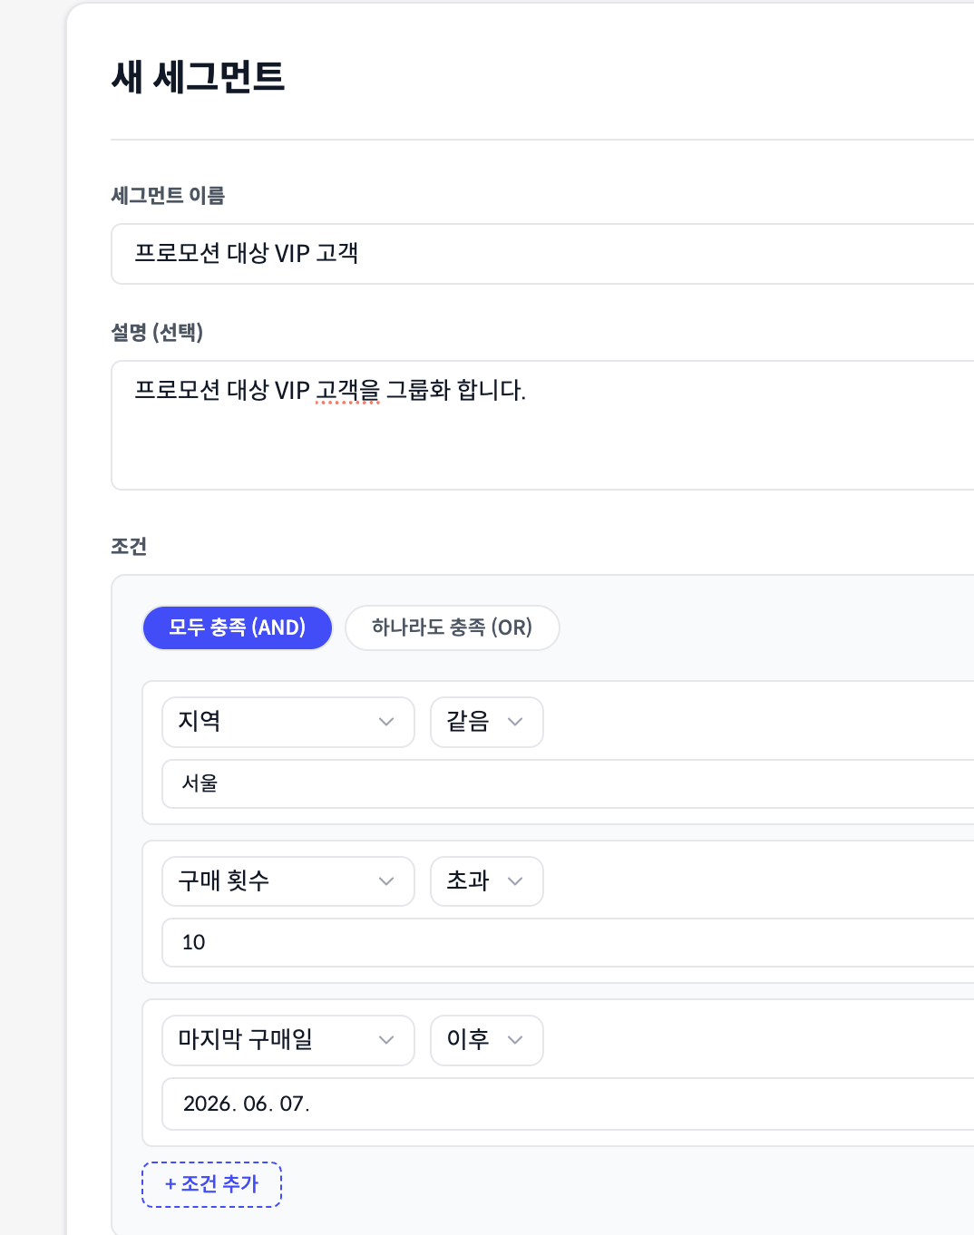Select the year 2026 in the date field
The width and height of the screenshot is (974, 1235).
click(x=209, y=1104)
